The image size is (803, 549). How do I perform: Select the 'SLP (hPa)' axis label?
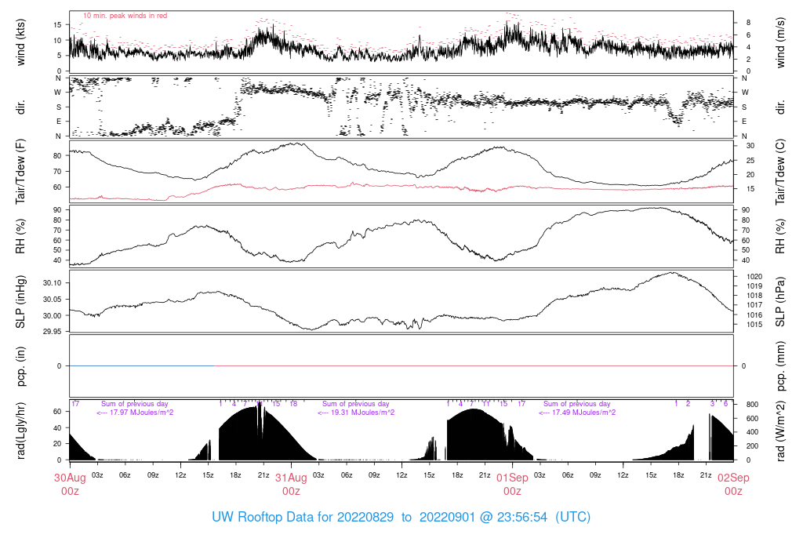pos(780,302)
